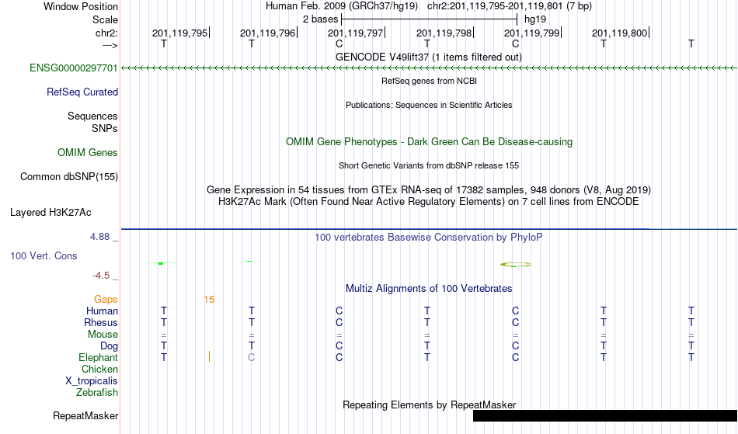Select the Rhesus alignment row label
The width and height of the screenshot is (738, 434).
coord(101,323)
